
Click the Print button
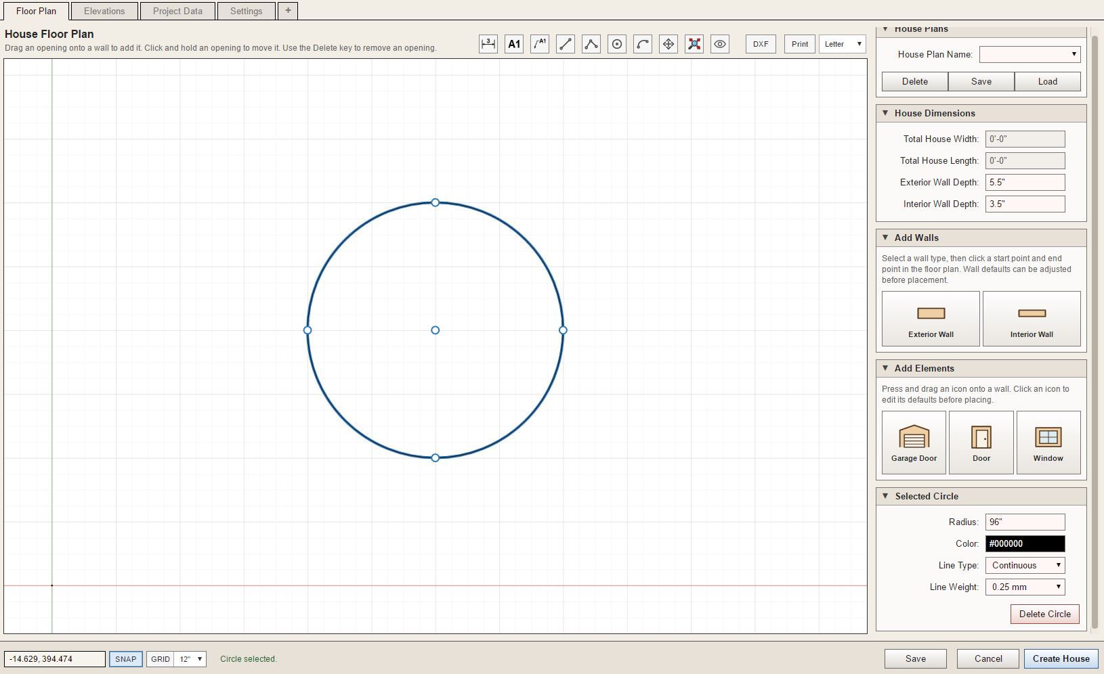(800, 44)
